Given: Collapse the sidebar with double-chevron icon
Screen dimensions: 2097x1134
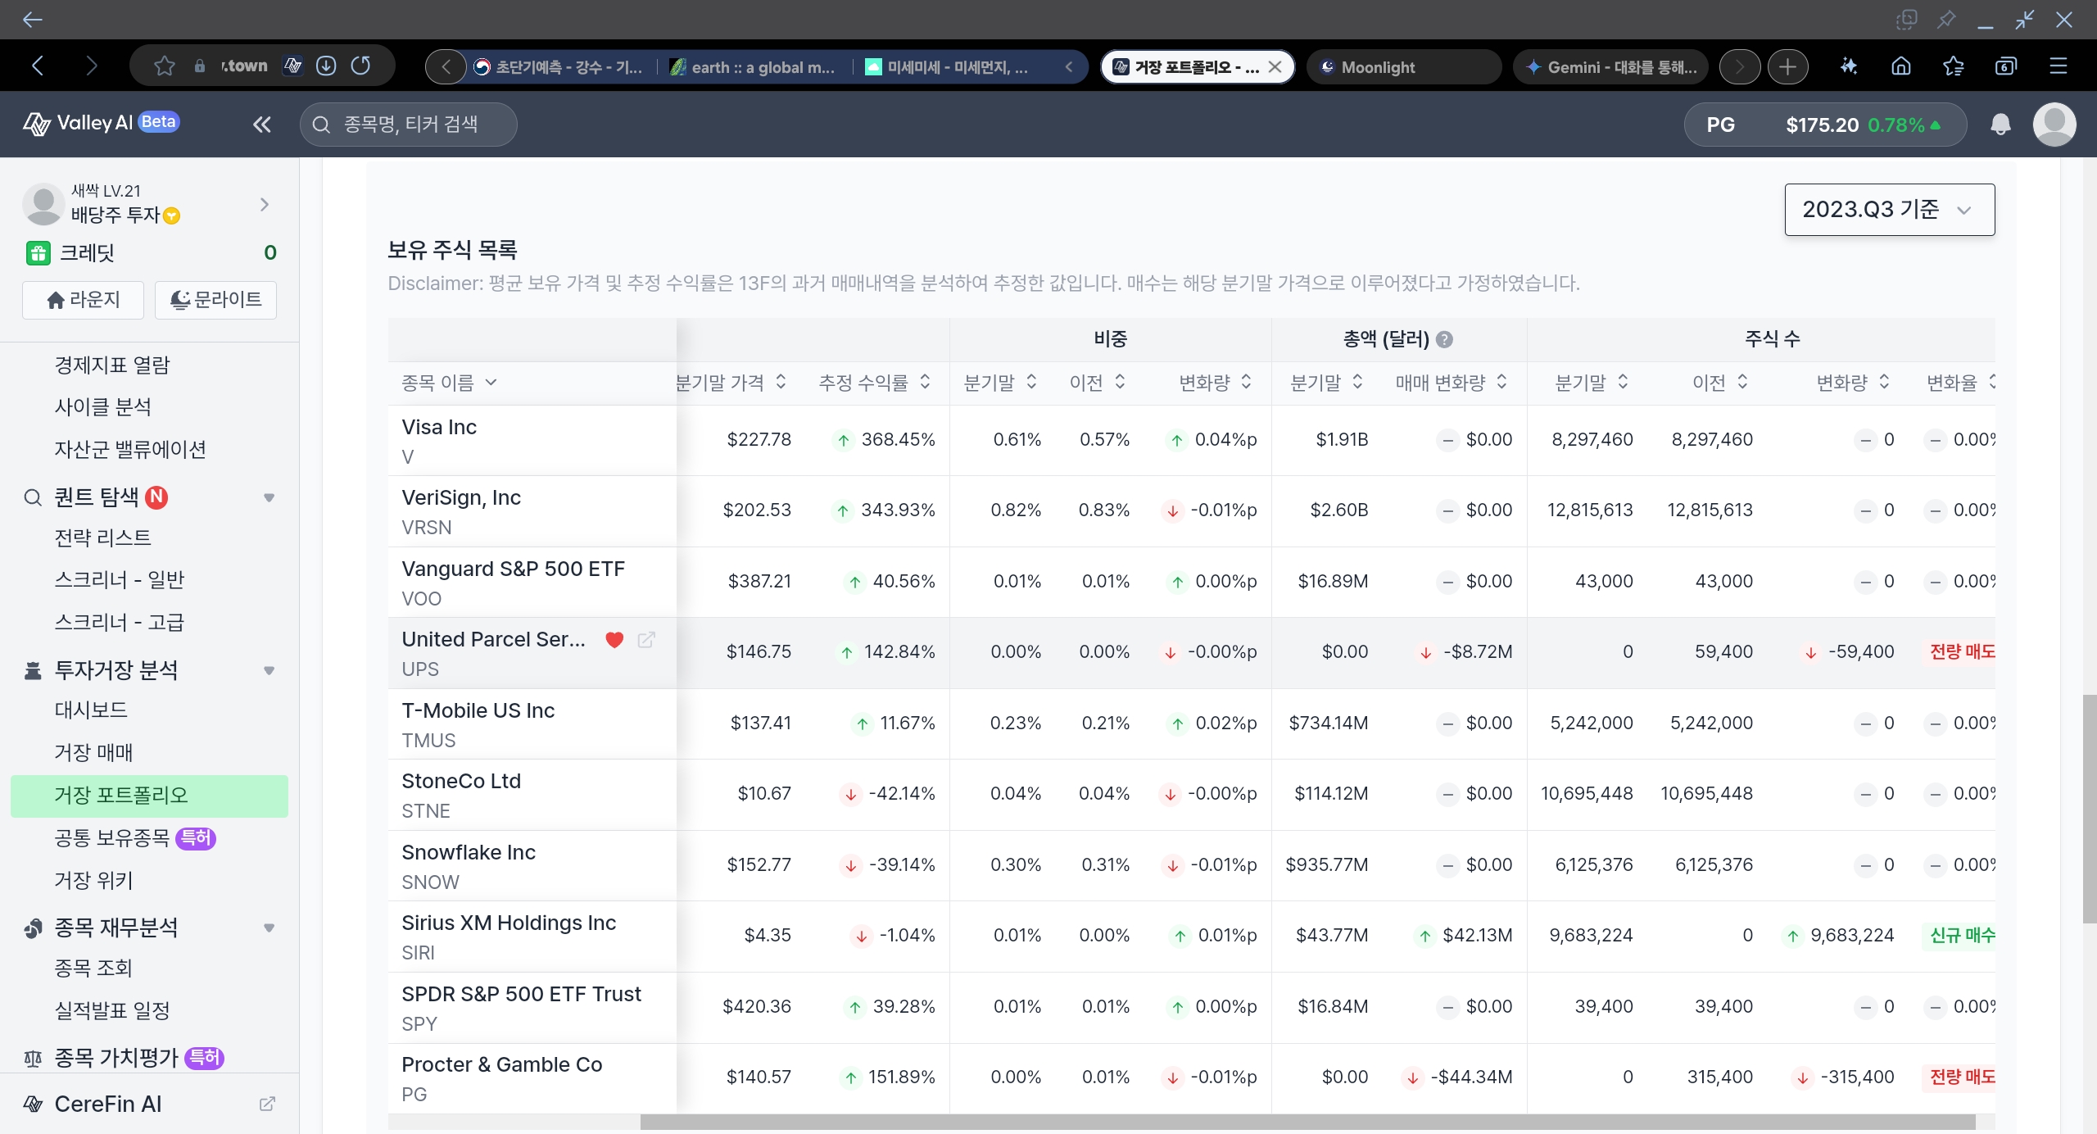Looking at the screenshot, I should click(x=261, y=125).
